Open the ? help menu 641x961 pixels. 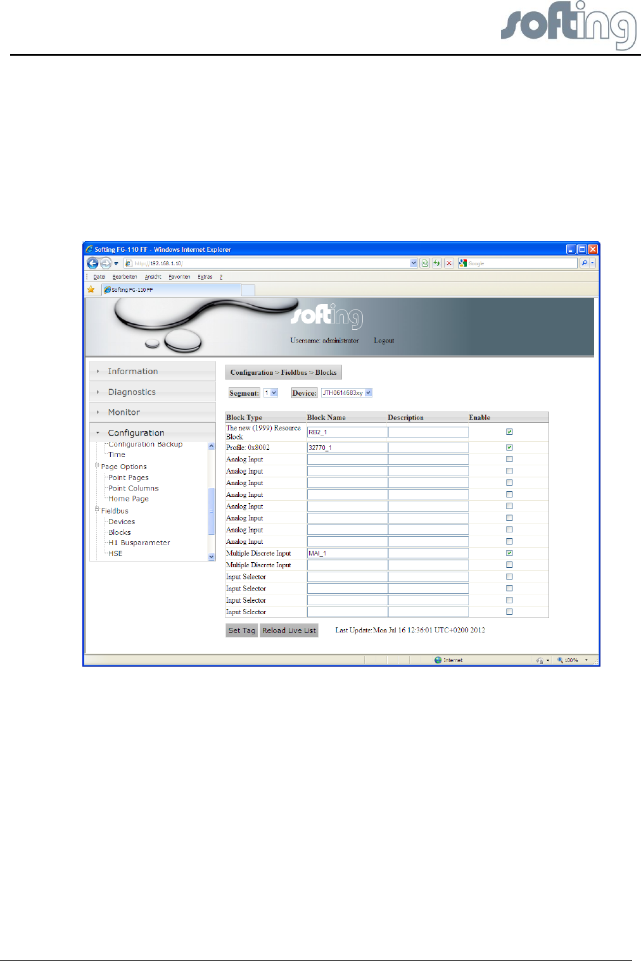[221, 277]
